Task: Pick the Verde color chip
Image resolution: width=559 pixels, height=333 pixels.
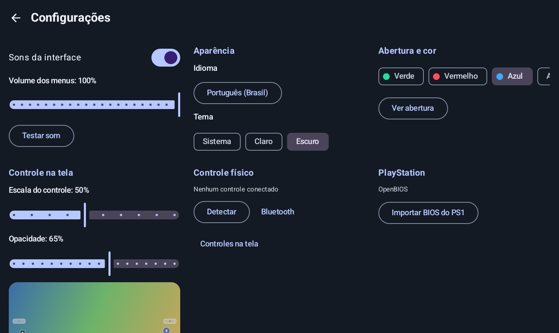Action: (x=401, y=76)
